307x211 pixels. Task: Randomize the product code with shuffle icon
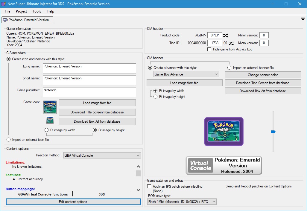coord(226,35)
